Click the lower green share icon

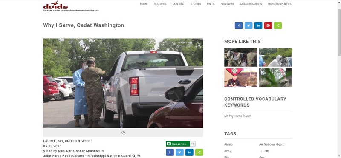pyautogui.click(x=199, y=152)
